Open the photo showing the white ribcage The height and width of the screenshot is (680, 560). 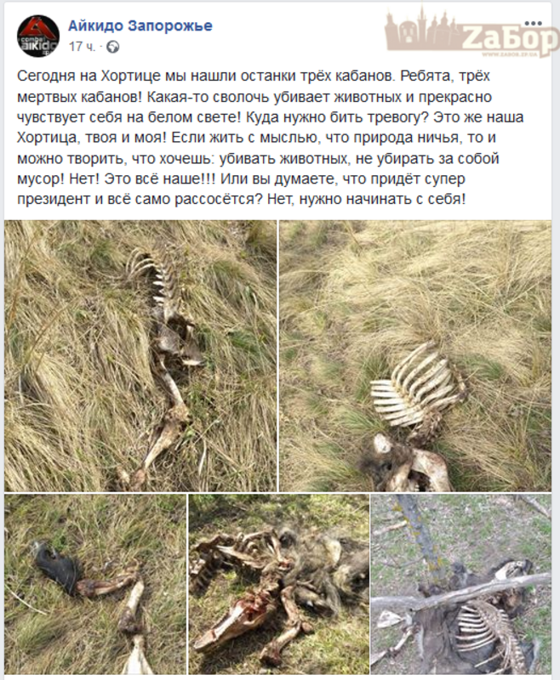[x=415, y=355]
